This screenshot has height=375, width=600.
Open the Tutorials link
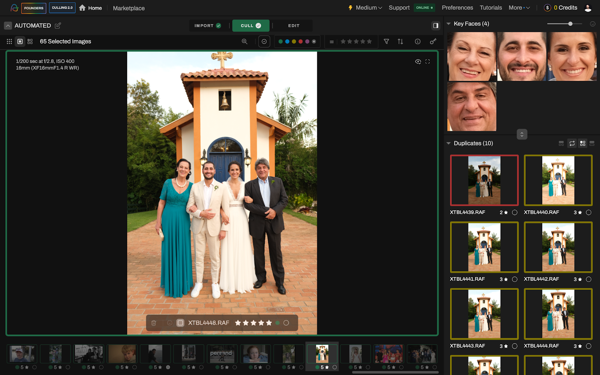[x=490, y=7]
